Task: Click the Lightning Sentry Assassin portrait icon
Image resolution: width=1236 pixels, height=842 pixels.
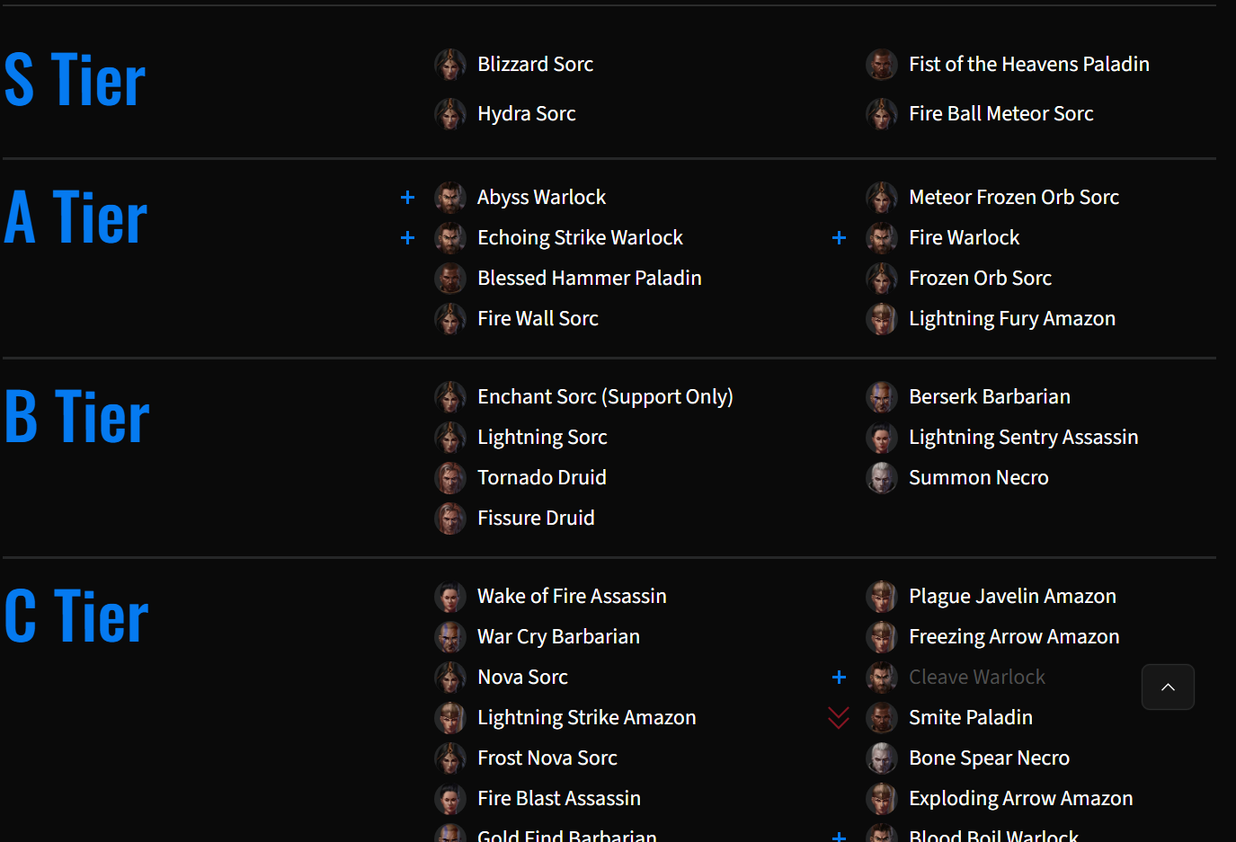Action: [x=882, y=438]
